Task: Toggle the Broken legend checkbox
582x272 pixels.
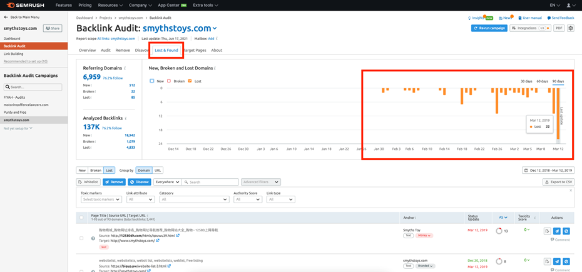Action: 169,81
